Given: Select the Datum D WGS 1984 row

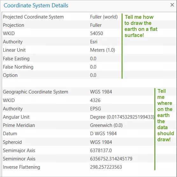Looking at the screenshot, I should point(78,134).
